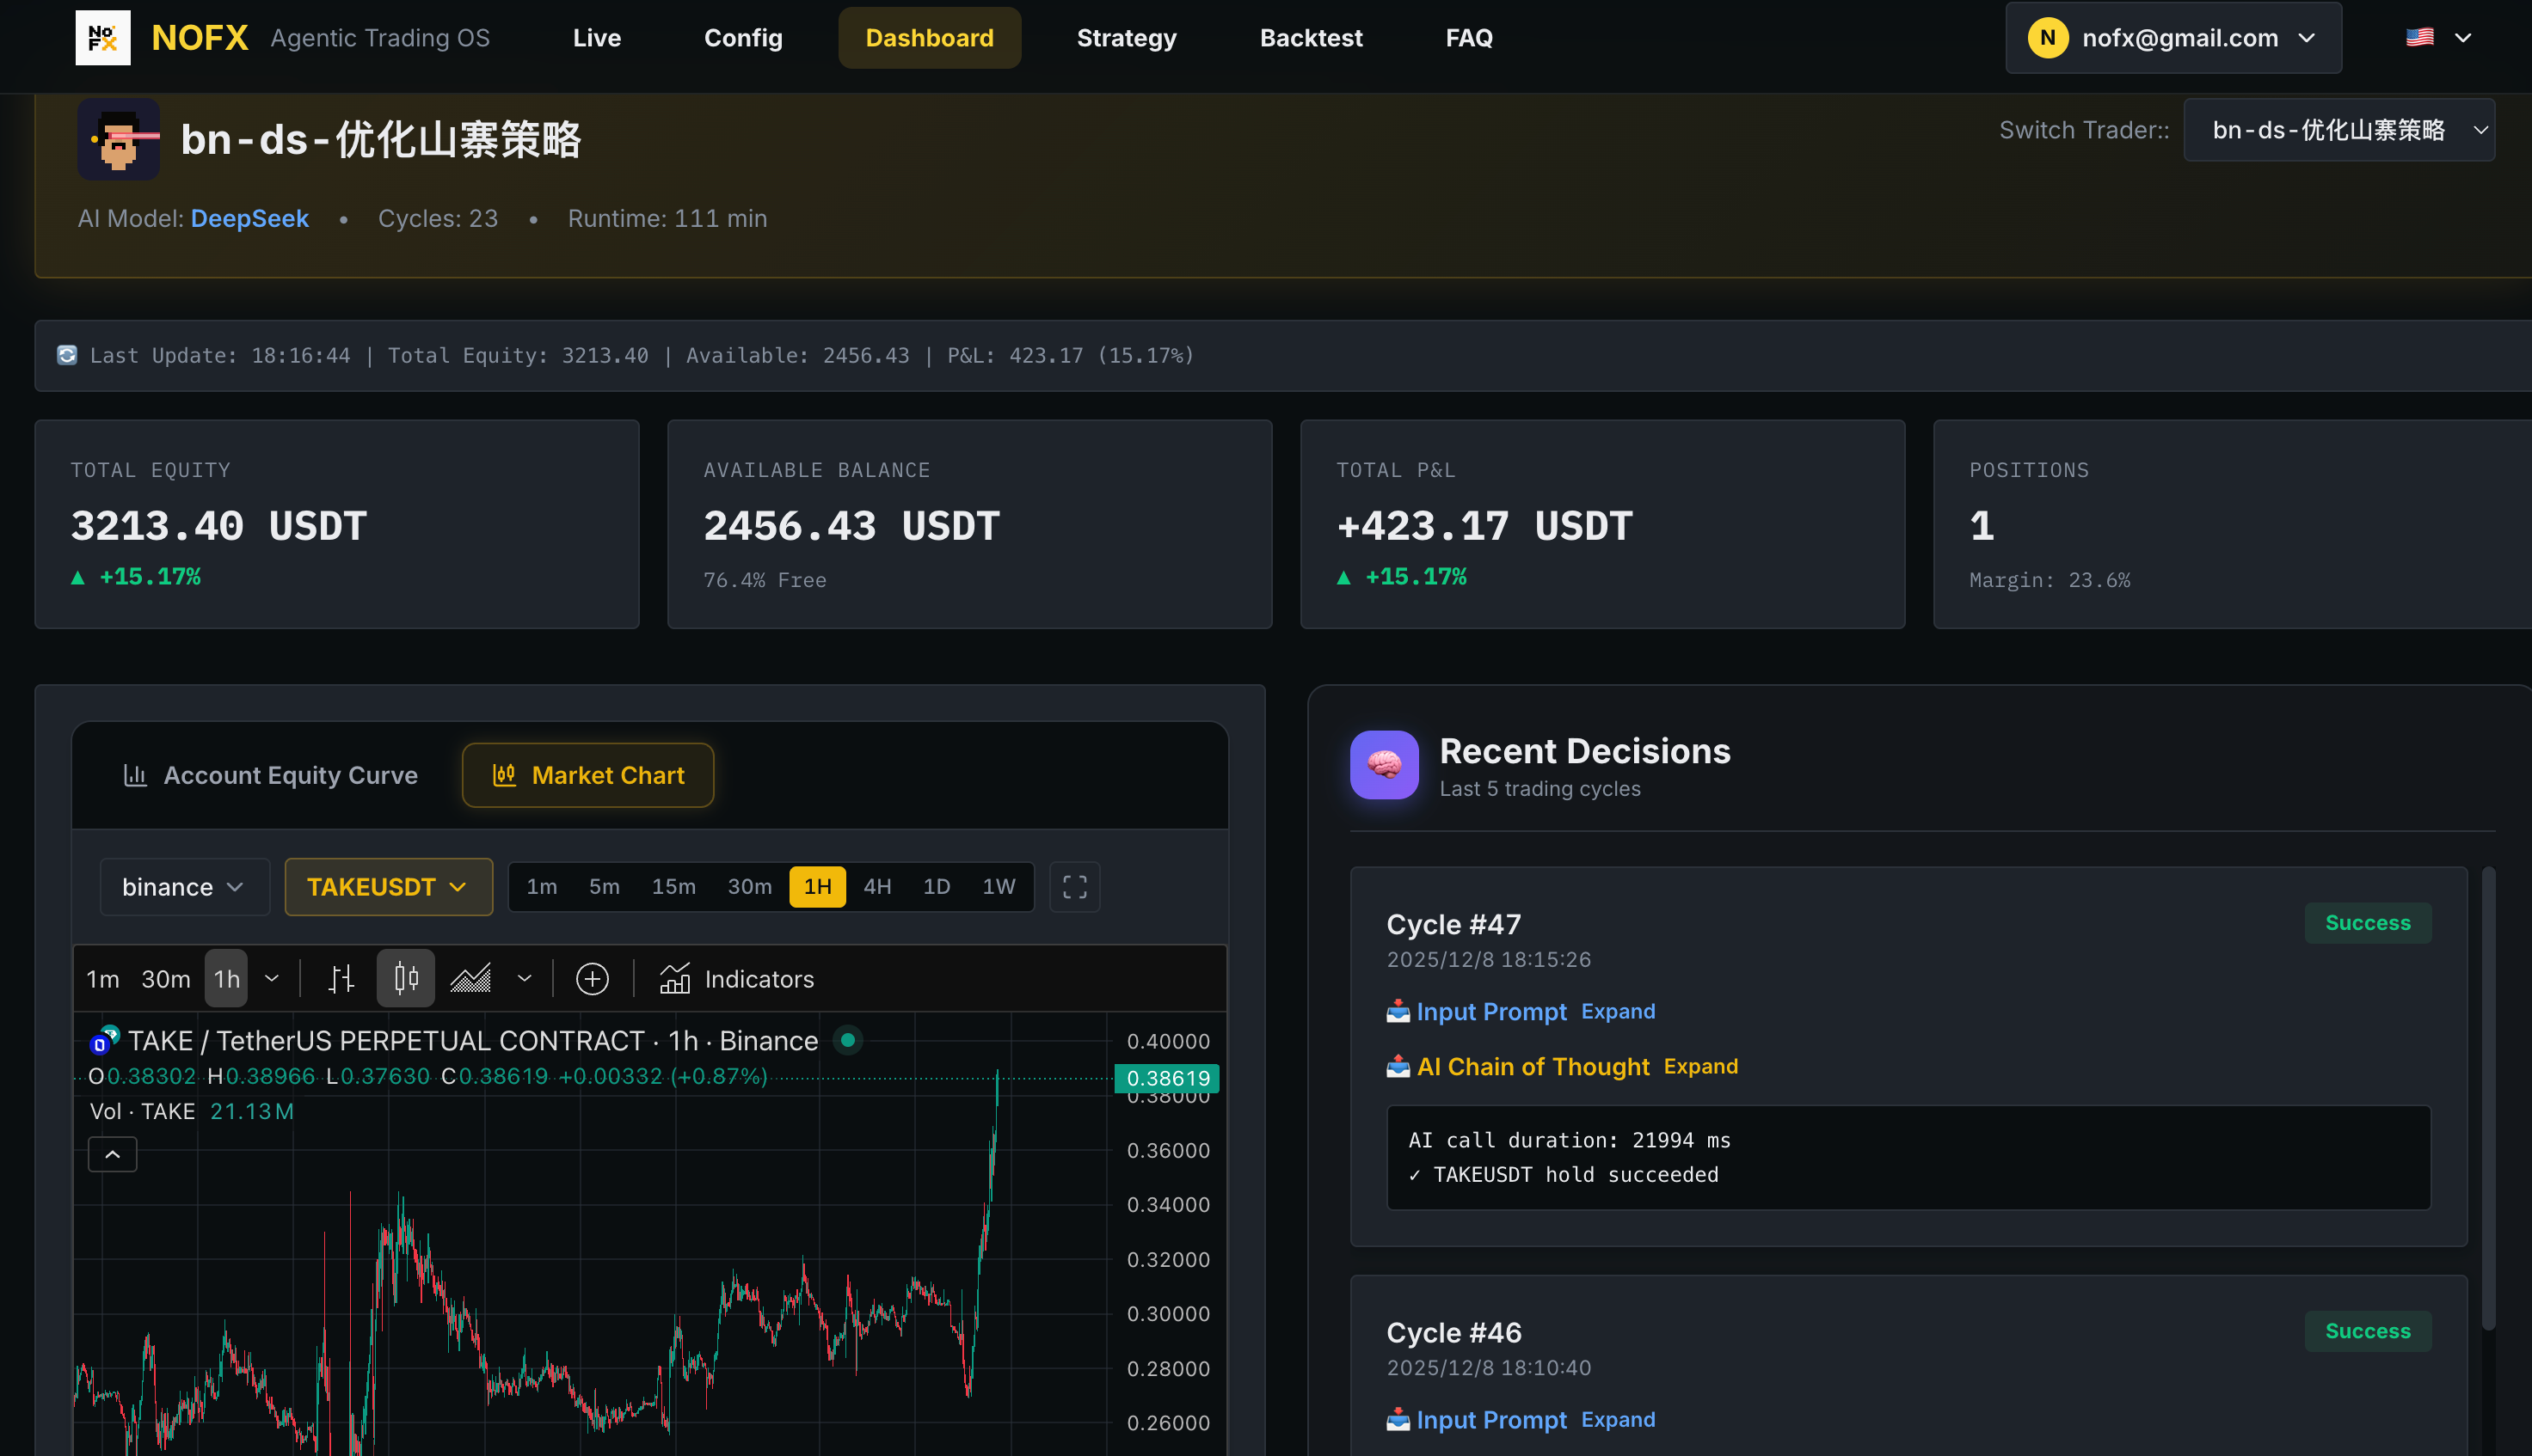
Task: Switch to Market Chart tab
Action: tap(588, 775)
